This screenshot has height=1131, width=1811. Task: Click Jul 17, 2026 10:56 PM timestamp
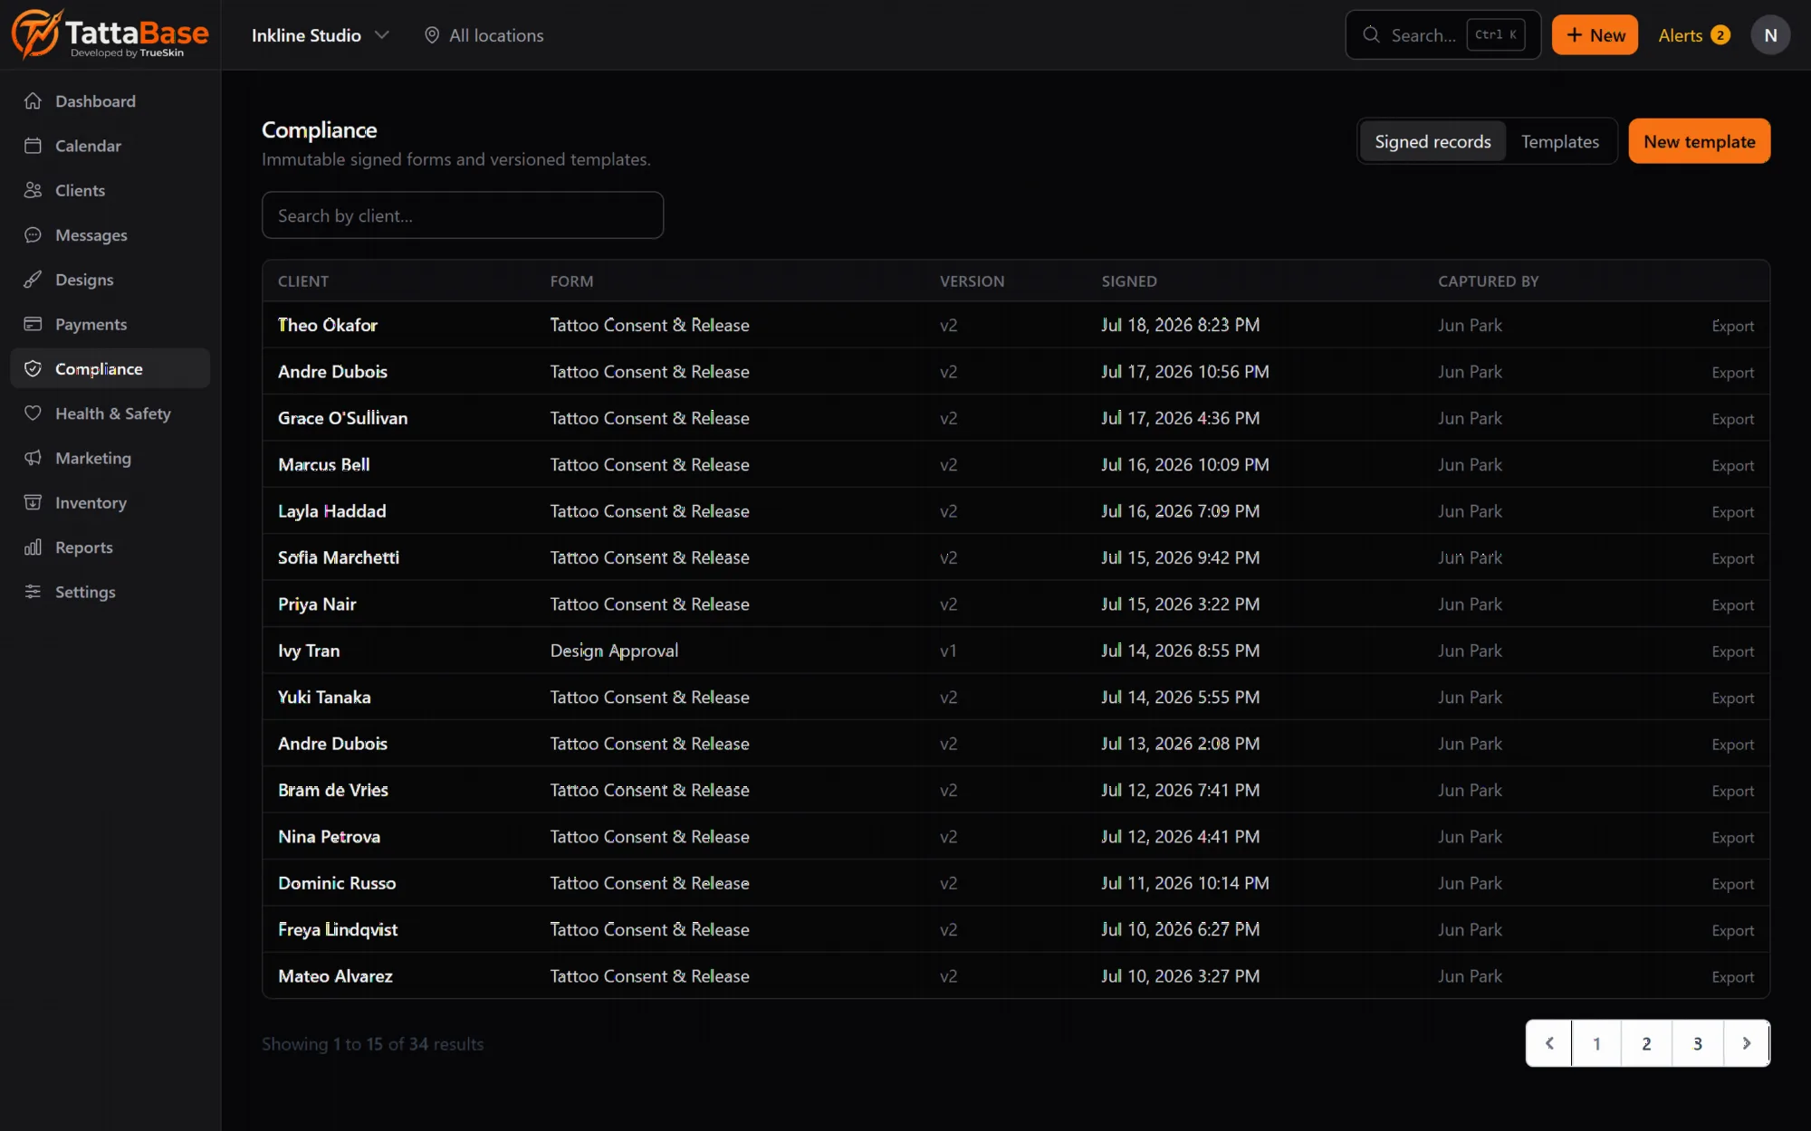coord(1184,372)
